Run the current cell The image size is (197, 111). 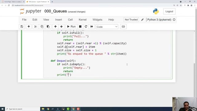click(x=71, y=27)
